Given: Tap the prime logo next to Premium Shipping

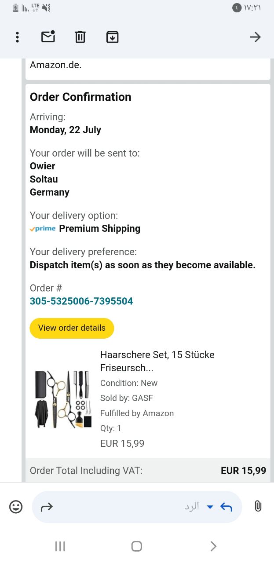Looking at the screenshot, I should pyautogui.click(x=43, y=229).
